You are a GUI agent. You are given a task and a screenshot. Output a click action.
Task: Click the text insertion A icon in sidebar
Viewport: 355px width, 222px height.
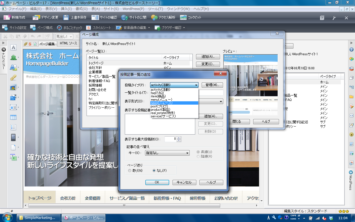pyautogui.click(x=13, y=47)
